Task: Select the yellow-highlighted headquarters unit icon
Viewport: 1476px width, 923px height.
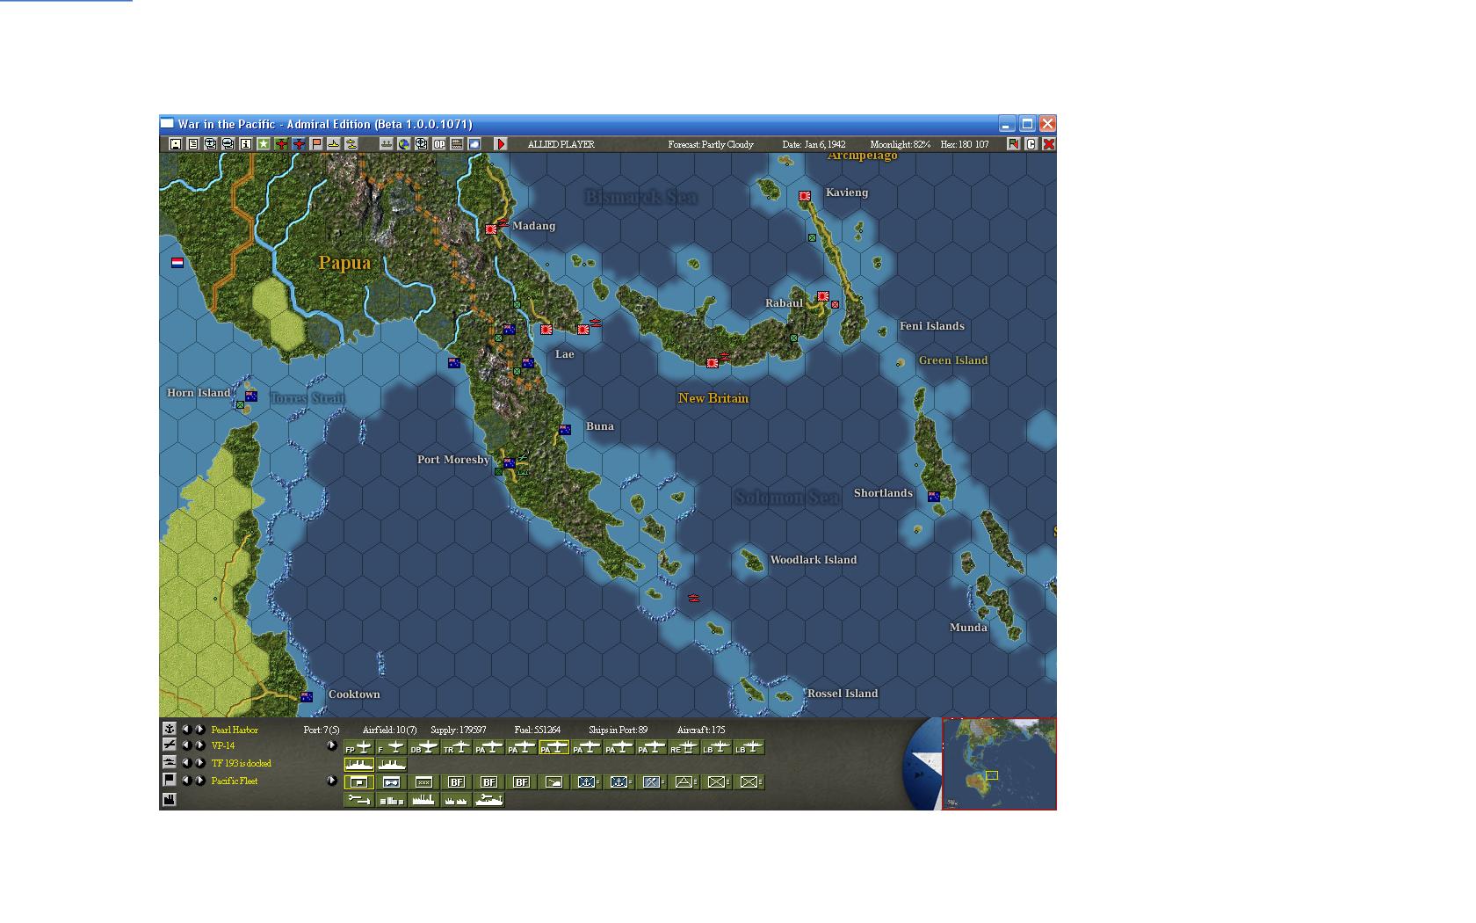Action: pos(358,781)
